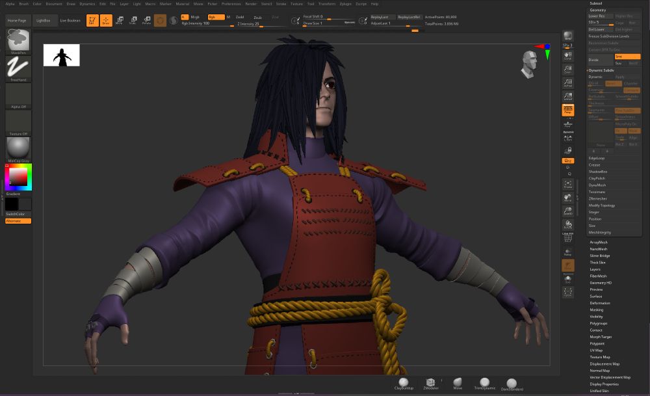Image resolution: width=650 pixels, height=396 pixels.
Task: Expand the Deformation subpalette
Action: coord(600,303)
